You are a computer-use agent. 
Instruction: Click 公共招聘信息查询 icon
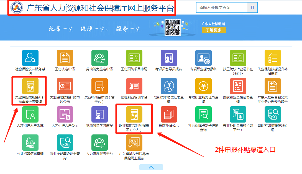pyautogui.click(x=30, y=143)
